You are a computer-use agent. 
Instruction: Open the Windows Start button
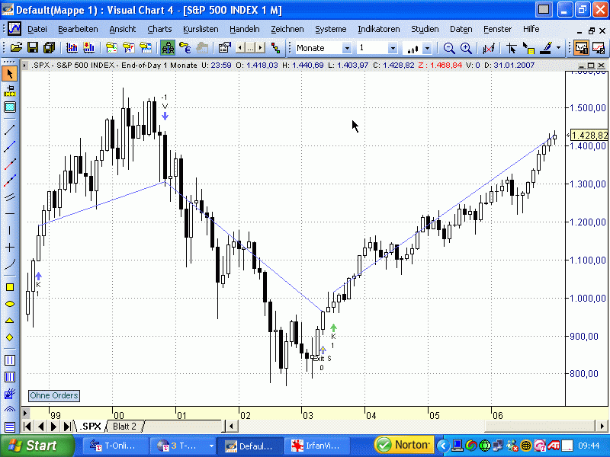[37, 446]
